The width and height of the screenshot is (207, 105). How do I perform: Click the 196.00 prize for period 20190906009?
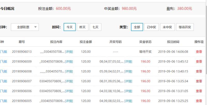coord(145,62)
